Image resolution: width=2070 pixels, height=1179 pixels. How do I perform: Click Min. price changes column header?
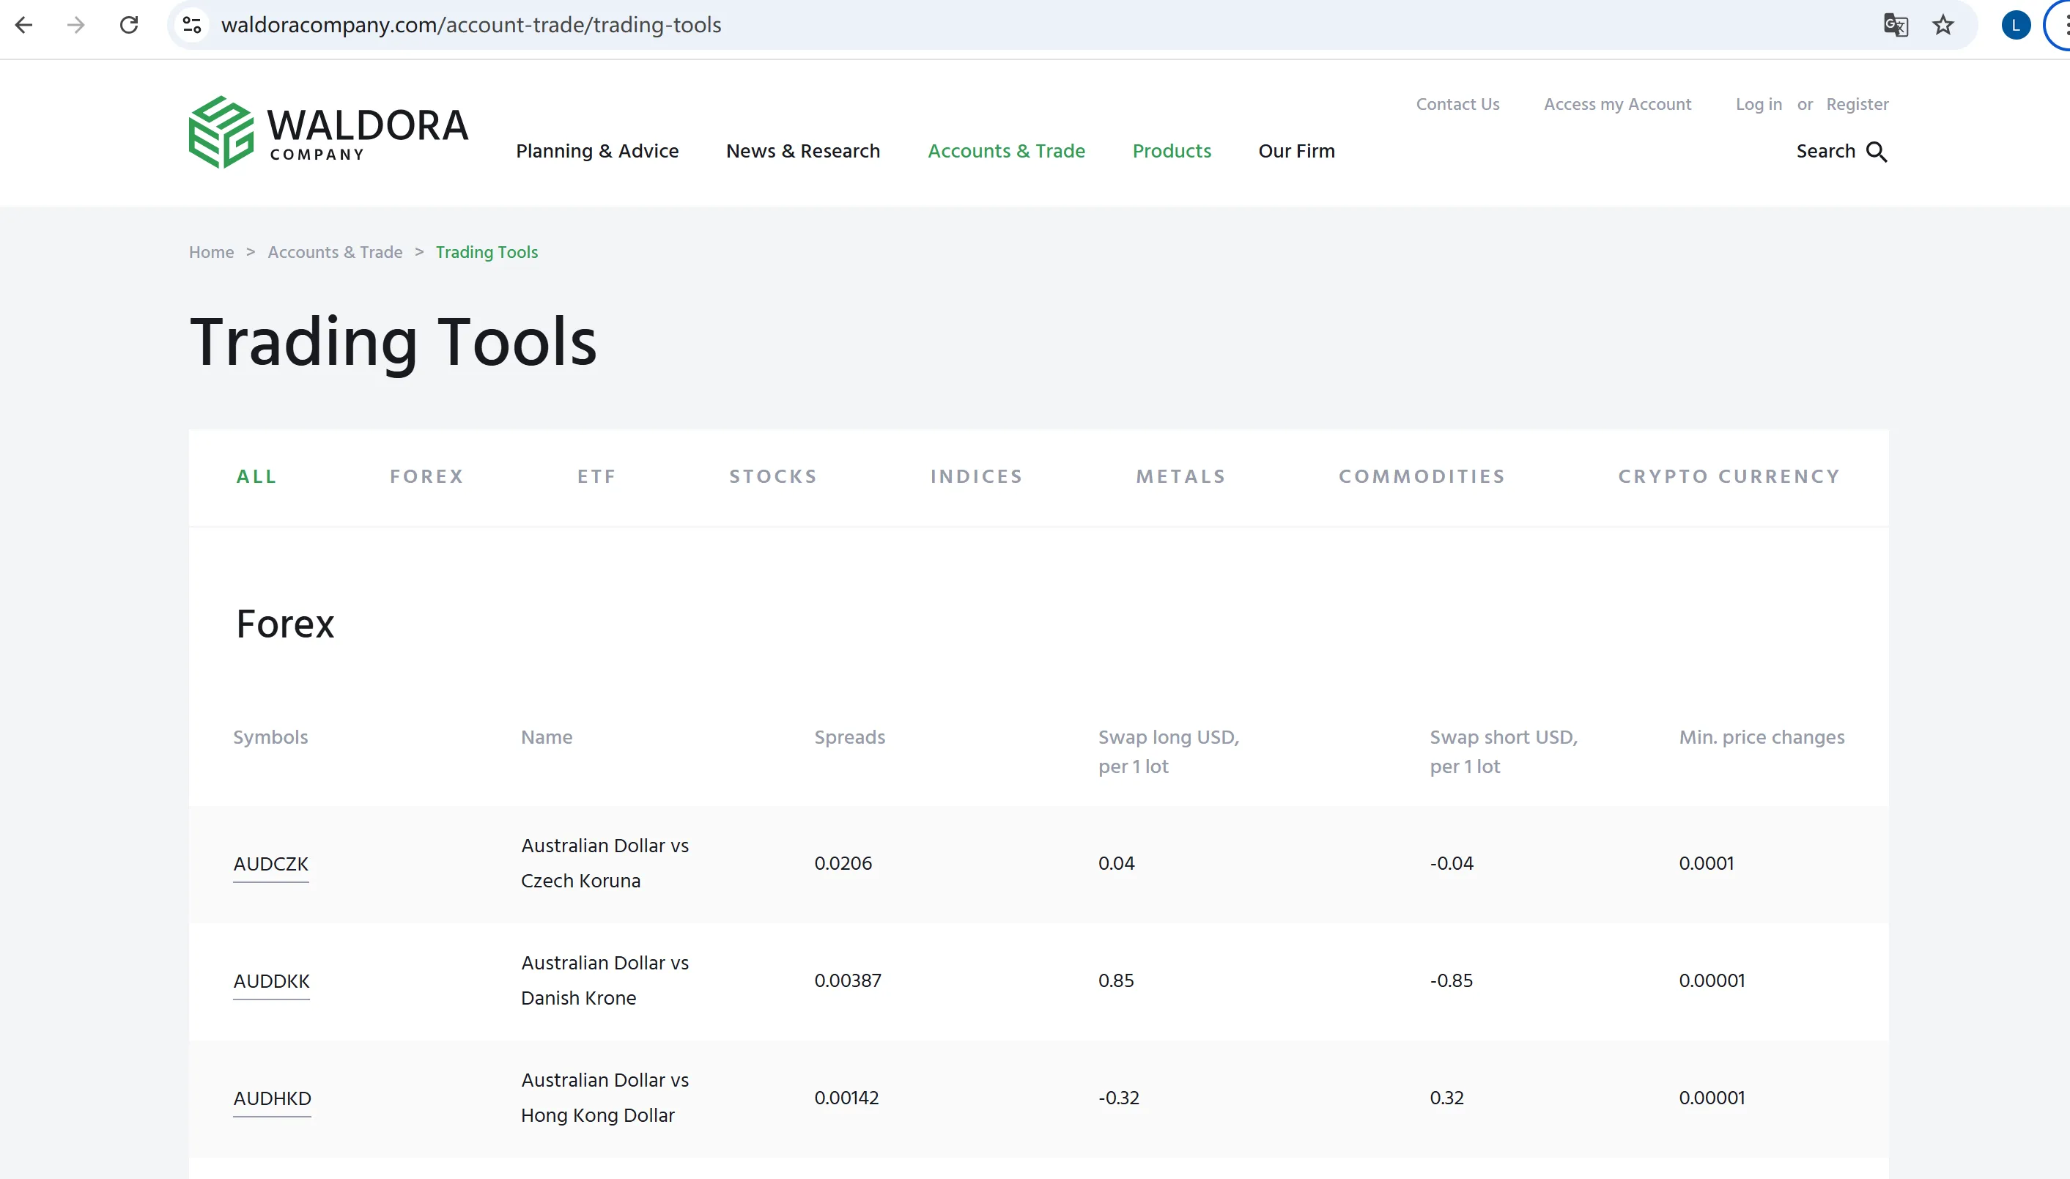[x=1762, y=738]
